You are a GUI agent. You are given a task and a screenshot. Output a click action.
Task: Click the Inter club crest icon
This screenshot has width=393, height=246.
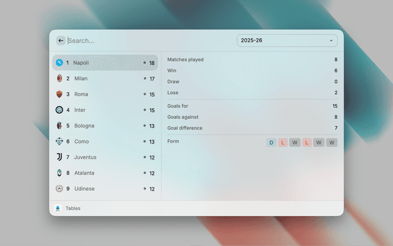60,110
